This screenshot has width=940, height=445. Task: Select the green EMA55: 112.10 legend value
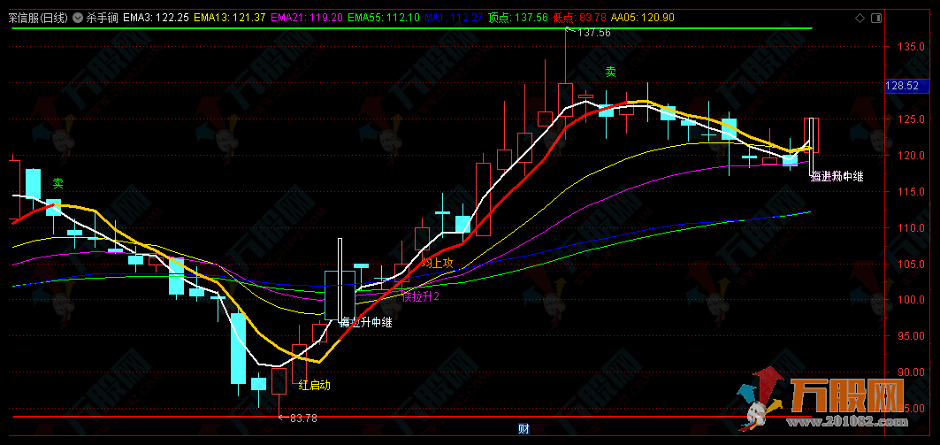coord(384,18)
